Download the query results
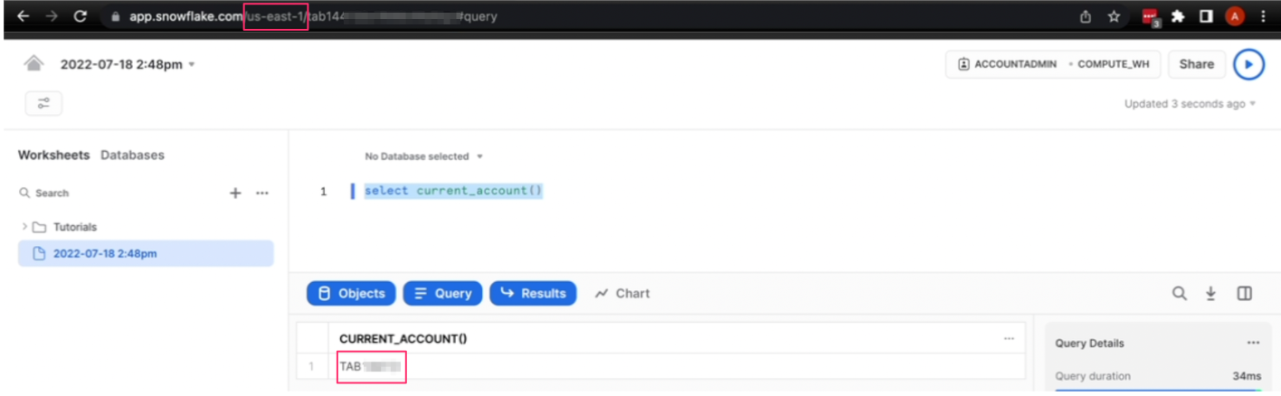The image size is (1281, 396). [1210, 293]
